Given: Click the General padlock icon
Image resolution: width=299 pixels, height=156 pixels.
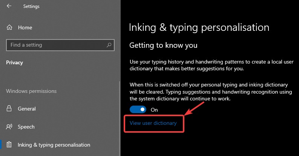Looking at the screenshot, I should click(9, 109).
